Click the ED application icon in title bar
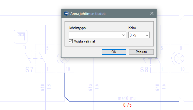The height and width of the screenshot is (110, 193). [x=66, y=13]
